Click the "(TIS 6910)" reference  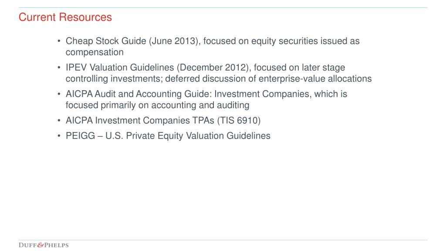[x=239, y=120]
